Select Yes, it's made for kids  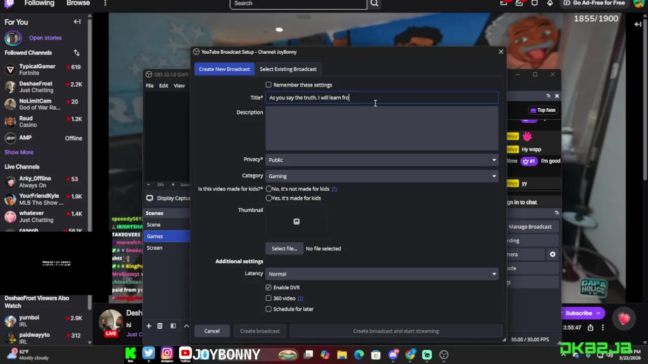[269, 198]
